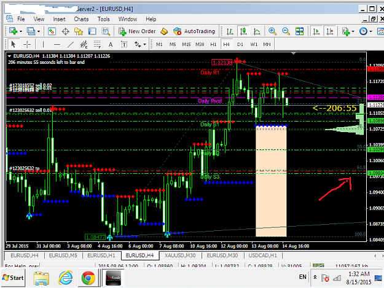Open the EURUSD,M5 chart tab
Image resolution: width=384 pixels, height=288 pixels.
click(63, 255)
